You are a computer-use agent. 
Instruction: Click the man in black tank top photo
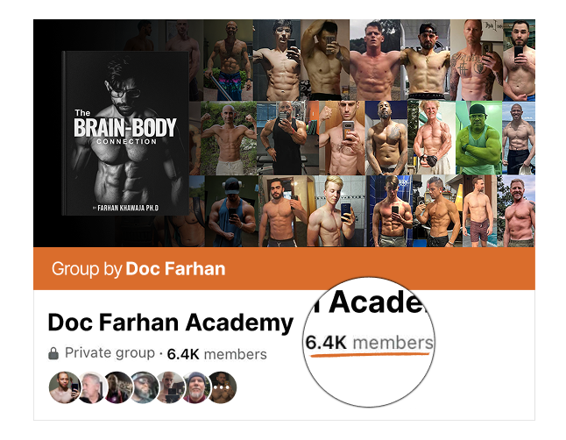(x=287, y=138)
